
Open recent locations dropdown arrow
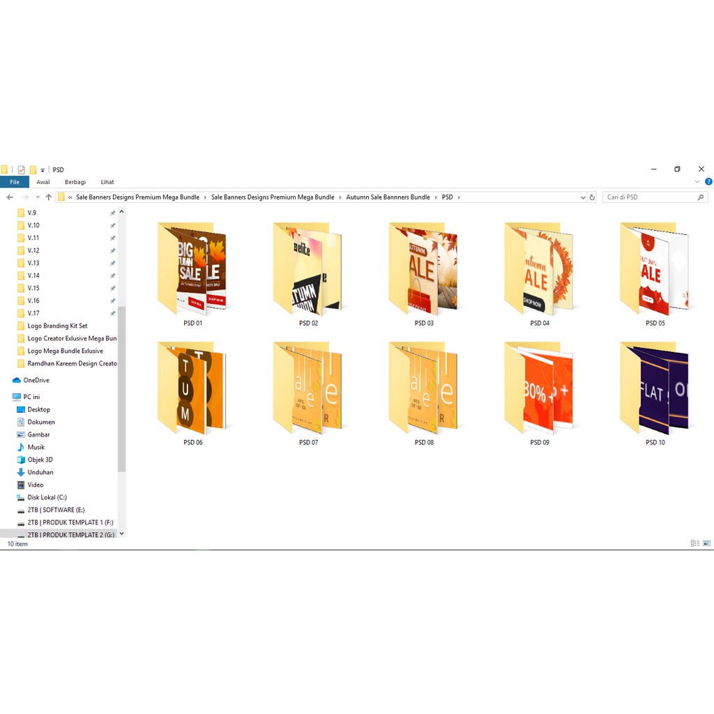coord(37,197)
